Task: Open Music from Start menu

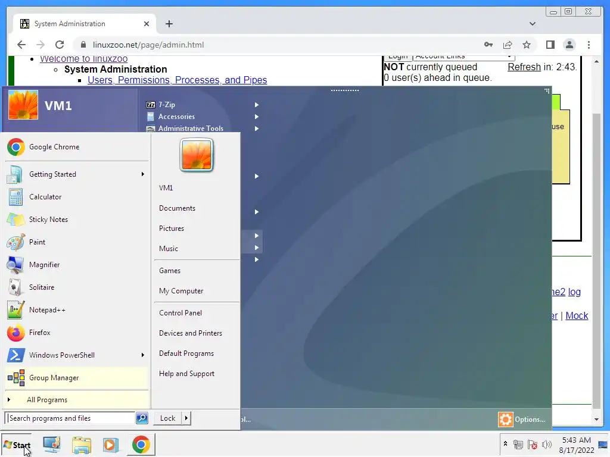Action: tap(169, 249)
